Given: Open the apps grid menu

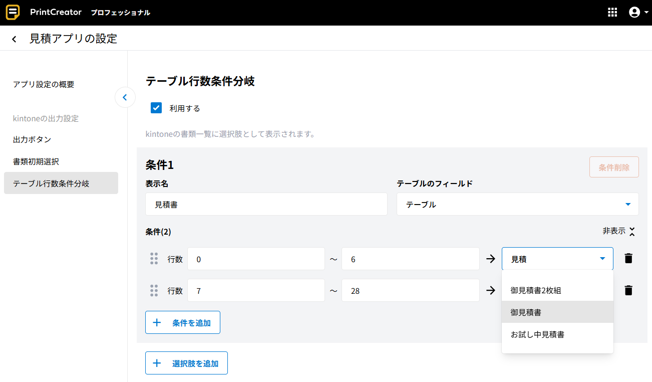Looking at the screenshot, I should (612, 13).
